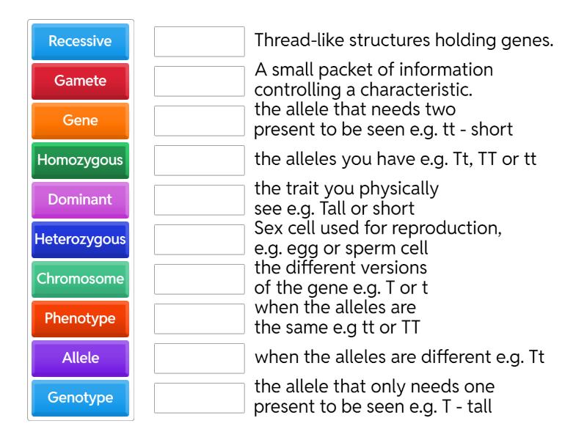Select the light blue Genotype tile
Screen dimensions: 587x440
80,398
